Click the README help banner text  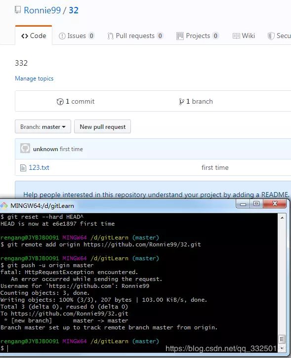[x=157, y=195]
